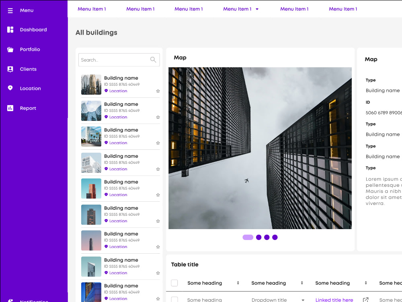The image size is (402, 302).
Task: Click the magnifier icon in the search field
Action: tap(153, 60)
